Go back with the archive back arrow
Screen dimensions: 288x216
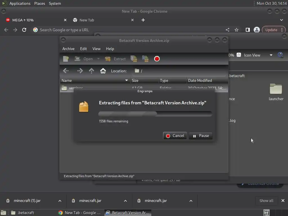coord(66,71)
